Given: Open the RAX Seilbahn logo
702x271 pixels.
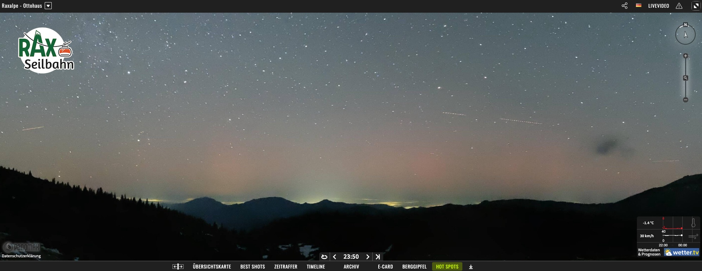Looking at the screenshot, I should [x=46, y=50].
